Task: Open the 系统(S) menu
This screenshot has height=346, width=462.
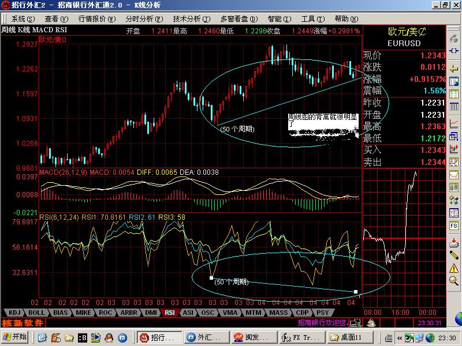Action: click(x=23, y=19)
